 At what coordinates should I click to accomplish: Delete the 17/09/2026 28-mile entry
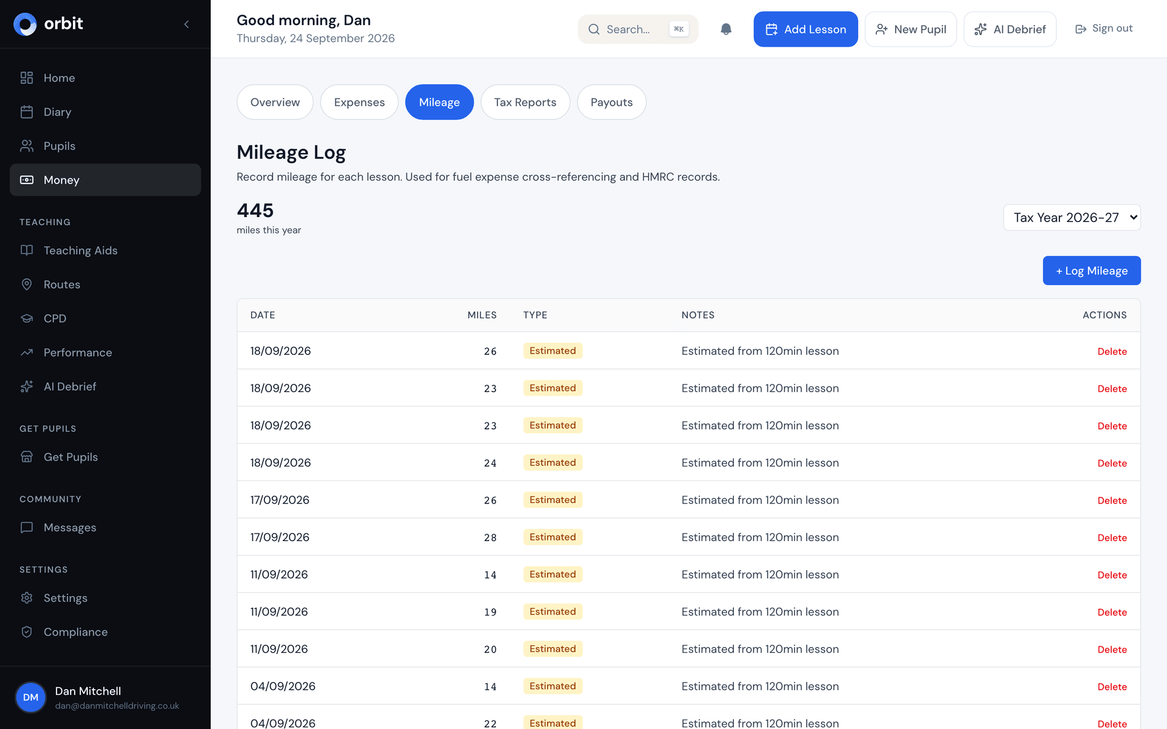pyautogui.click(x=1112, y=538)
